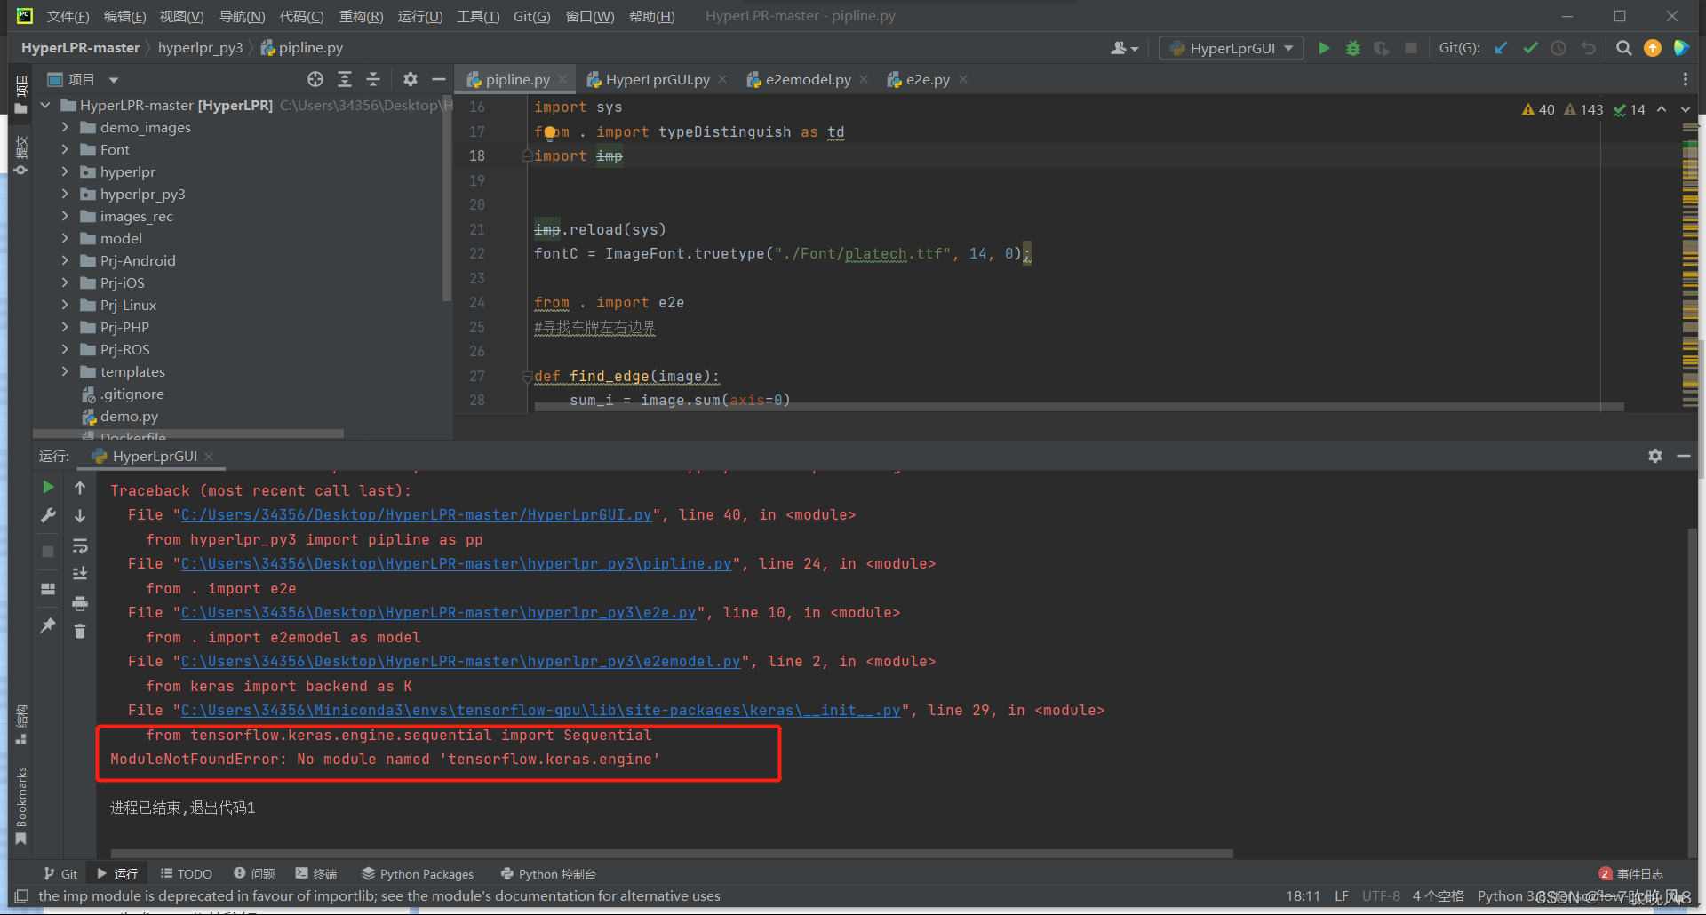Image resolution: width=1706 pixels, height=915 pixels.
Task: Run HyperLprGUI with the green play icon
Action: point(1324,48)
